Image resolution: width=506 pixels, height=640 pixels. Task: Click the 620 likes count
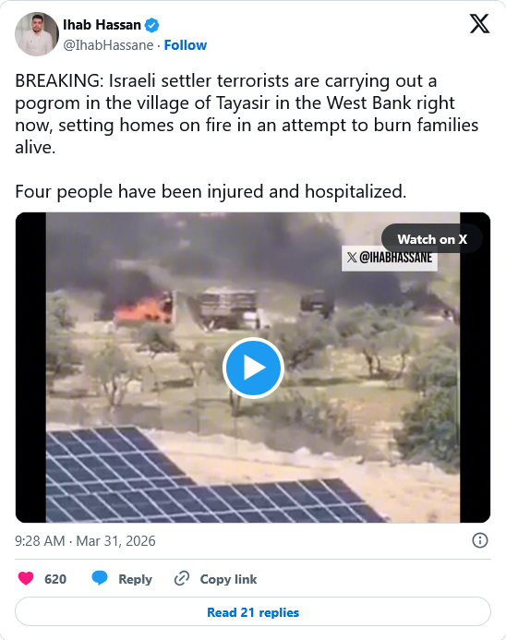55,579
